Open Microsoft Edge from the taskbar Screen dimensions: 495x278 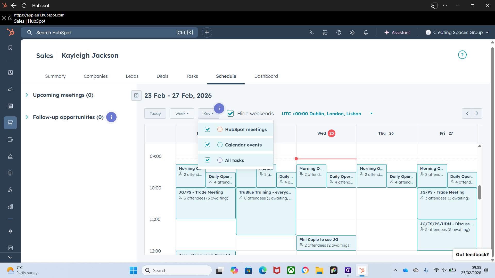(x=262, y=270)
